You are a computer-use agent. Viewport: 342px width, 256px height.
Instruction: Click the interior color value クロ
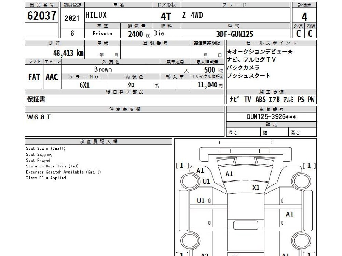pos(131,85)
